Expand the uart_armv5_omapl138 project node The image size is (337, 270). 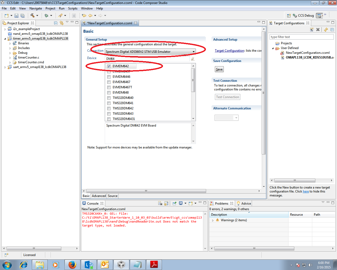pos(5,67)
